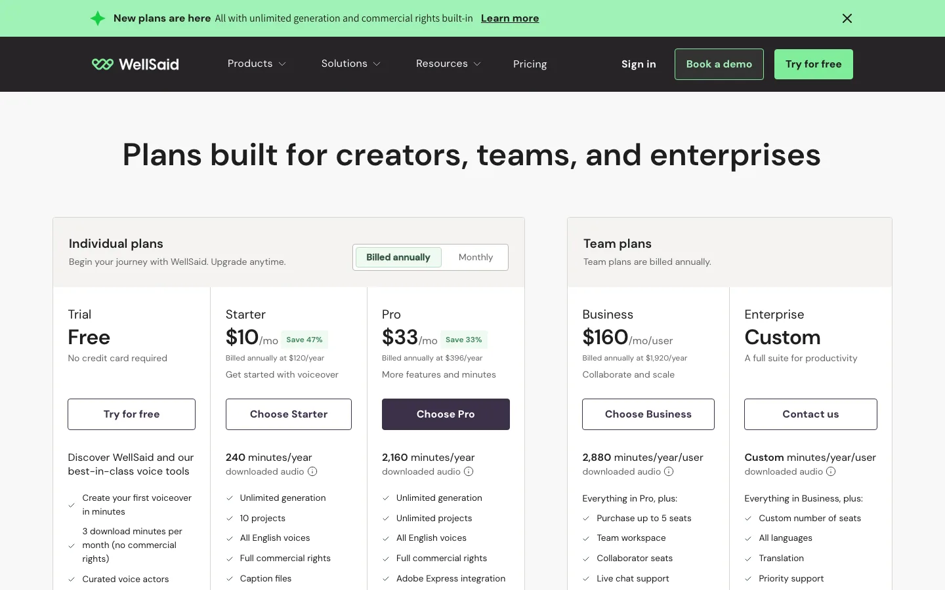Click 'All languages' feature
Viewport: 945px width, 590px height.
pos(786,538)
